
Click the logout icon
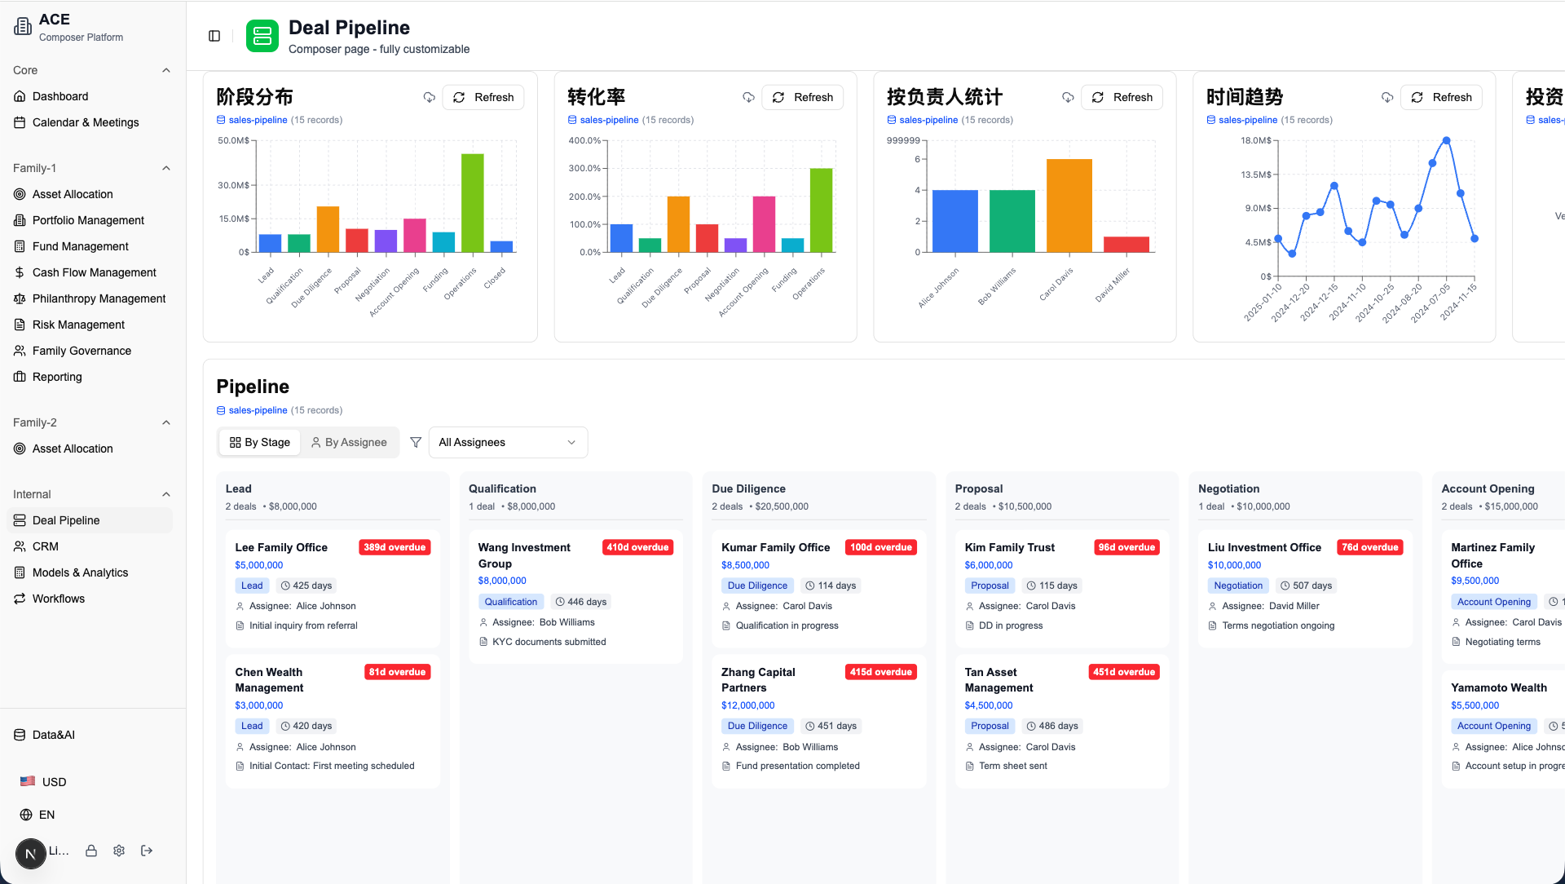click(x=147, y=851)
